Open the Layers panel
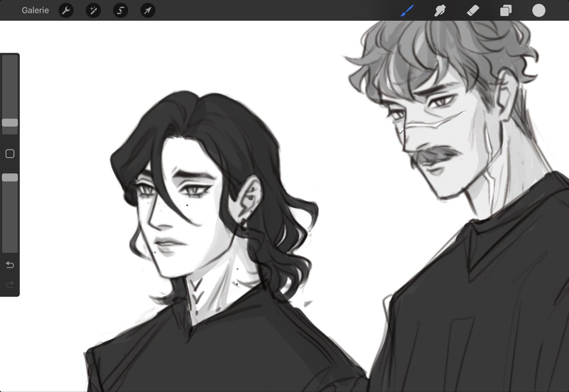The height and width of the screenshot is (392, 569). 506,10
